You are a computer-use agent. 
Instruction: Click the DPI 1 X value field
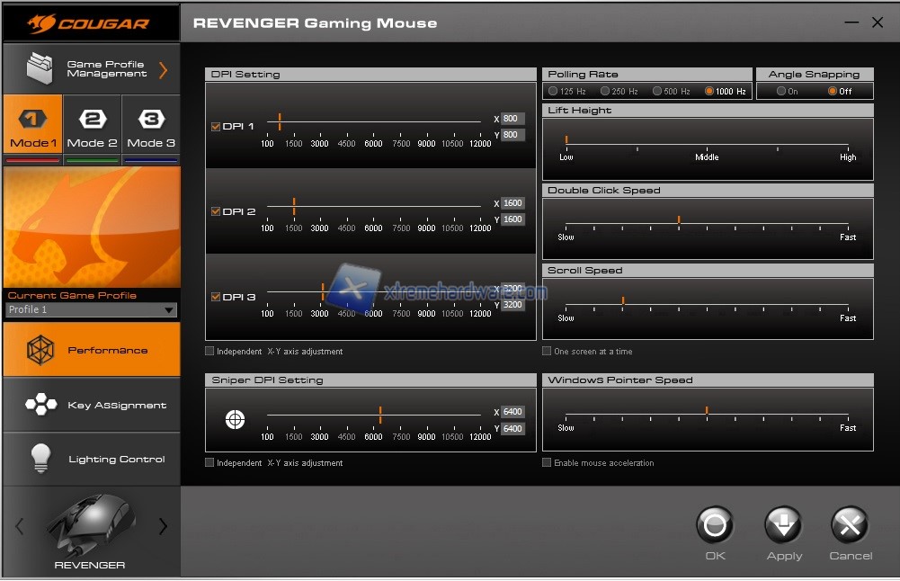[512, 119]
